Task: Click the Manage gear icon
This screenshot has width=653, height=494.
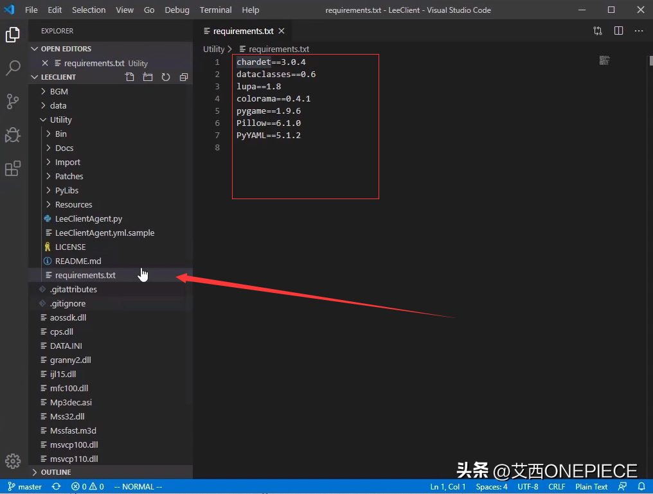Action: point(13,461)
